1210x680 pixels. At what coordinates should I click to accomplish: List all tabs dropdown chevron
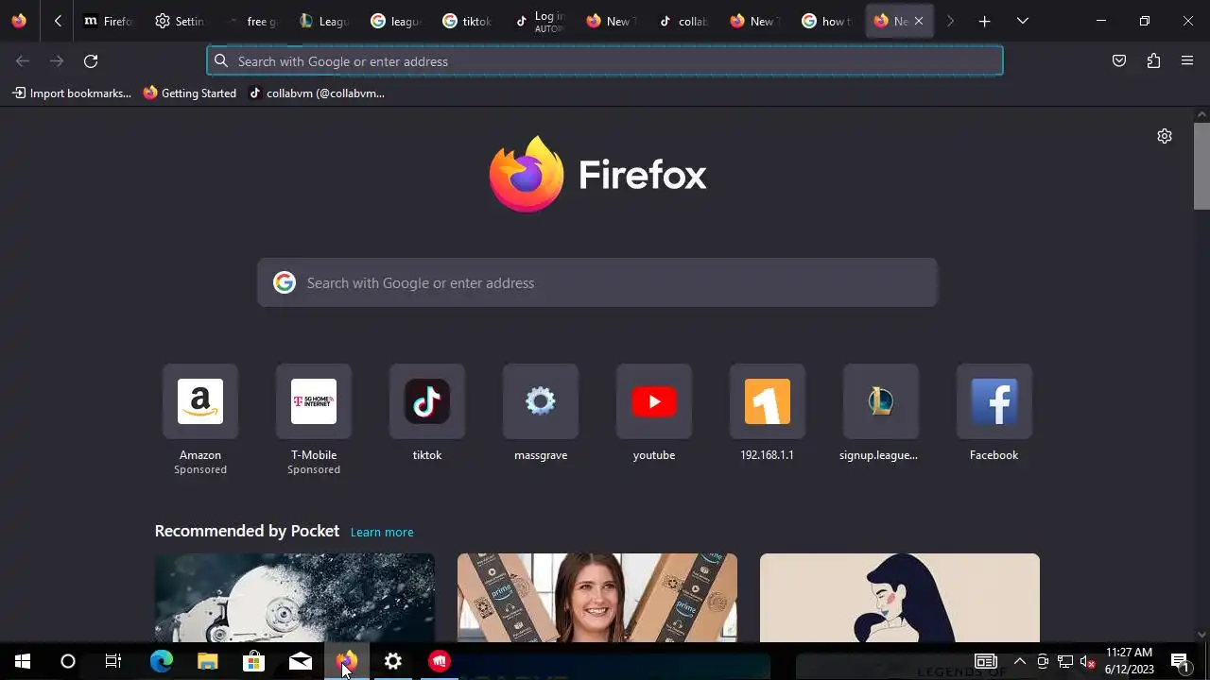pos(1022,21)
